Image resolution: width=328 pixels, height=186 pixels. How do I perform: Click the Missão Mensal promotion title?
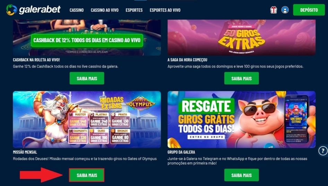25,152
